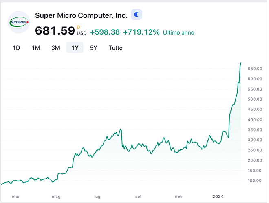
Task: Show the 3M chart range
Action: point(55,48)
